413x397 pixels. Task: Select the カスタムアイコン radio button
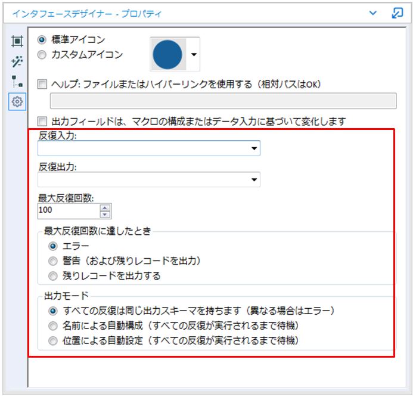[x=42, y=55]
